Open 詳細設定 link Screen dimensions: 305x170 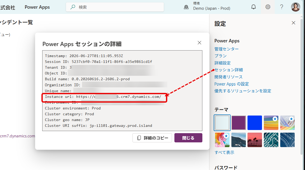[222, 63]
